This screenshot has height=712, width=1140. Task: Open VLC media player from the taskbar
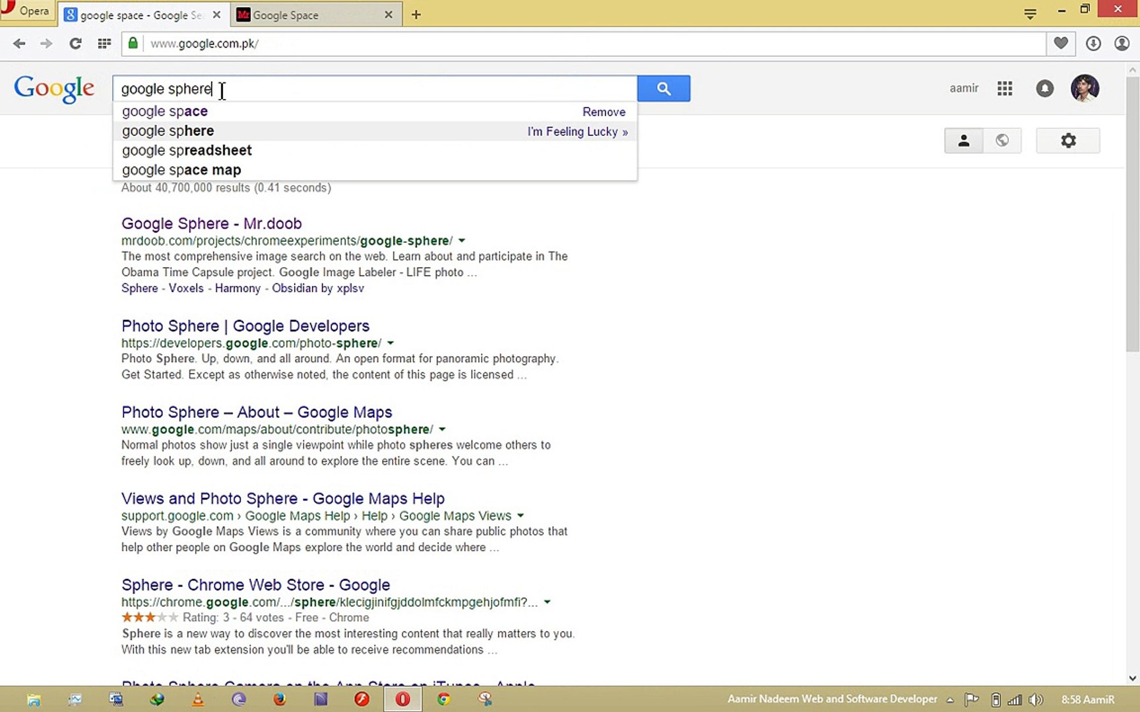197,699
